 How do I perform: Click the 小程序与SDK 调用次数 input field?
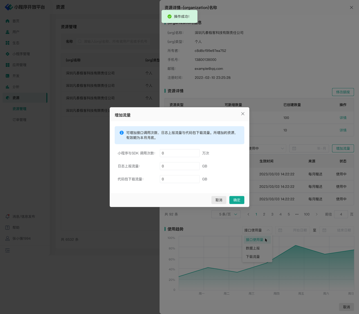click(x=179, y=153)
